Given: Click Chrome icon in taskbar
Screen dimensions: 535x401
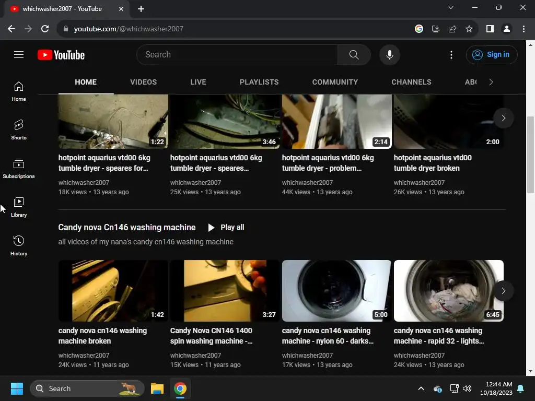Looking at the screenshot, I should (180, 388).
